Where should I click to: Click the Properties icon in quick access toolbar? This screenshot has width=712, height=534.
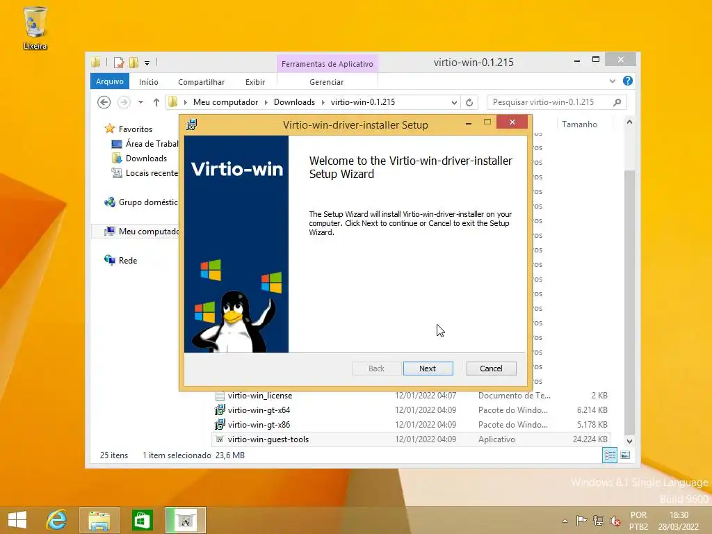pos(119,63)
